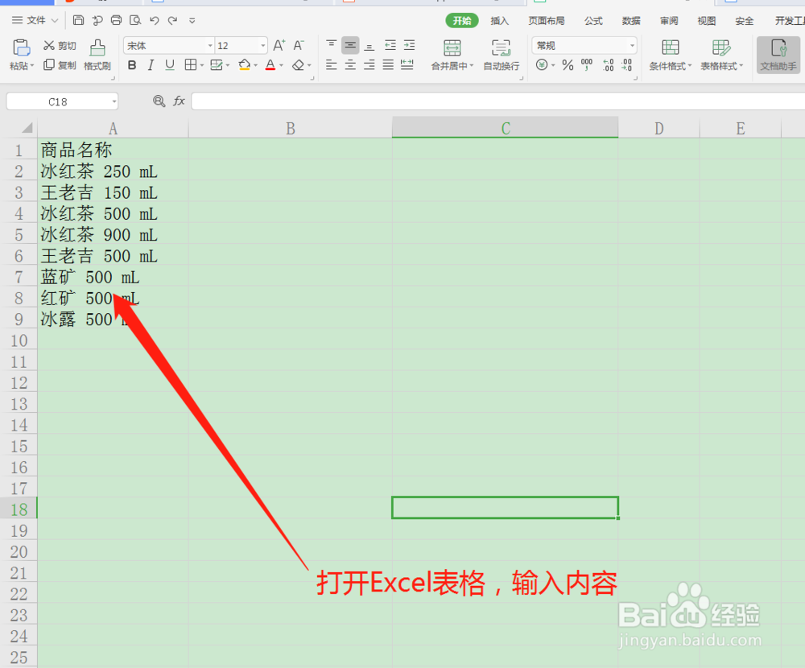
Task: Toggle bold formatting
Action: (132, 65)
